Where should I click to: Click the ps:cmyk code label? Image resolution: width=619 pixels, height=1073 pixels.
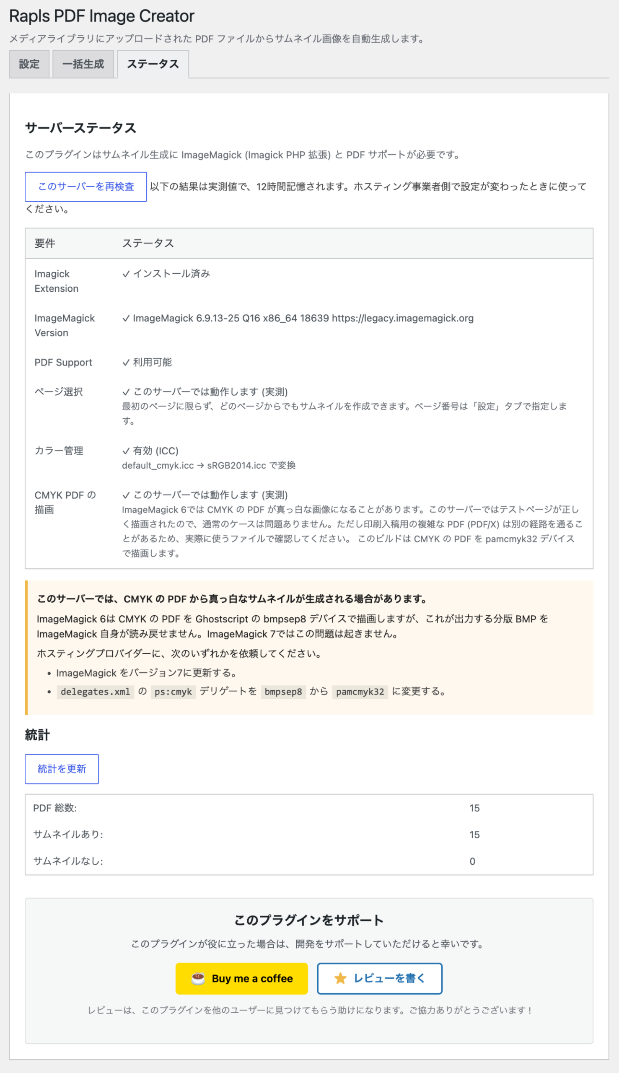(x=173, y=692)
